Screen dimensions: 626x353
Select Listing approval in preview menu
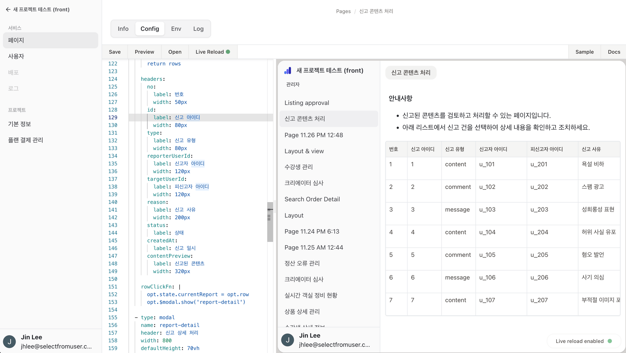[306, 103]
